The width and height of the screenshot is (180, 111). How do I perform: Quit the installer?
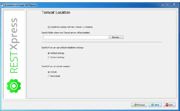169,105
